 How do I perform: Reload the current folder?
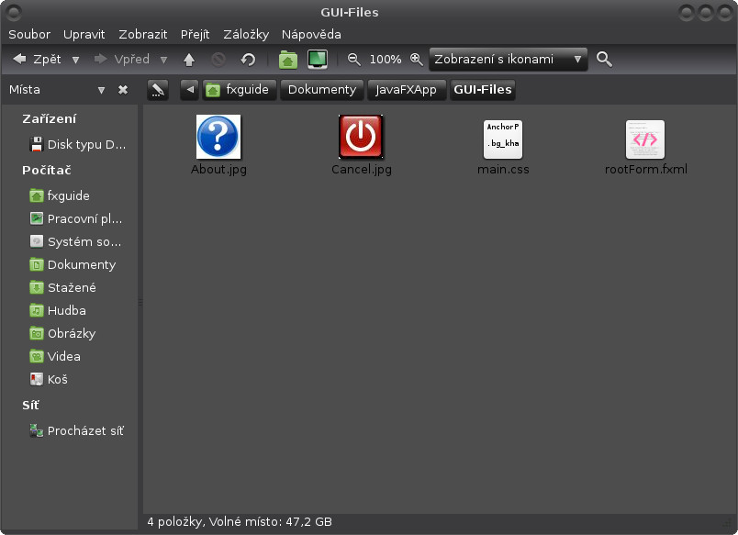coord(248,60)
